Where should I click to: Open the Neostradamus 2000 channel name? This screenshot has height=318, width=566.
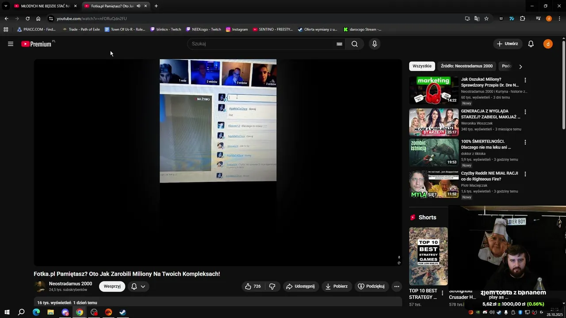pos(70,284)
